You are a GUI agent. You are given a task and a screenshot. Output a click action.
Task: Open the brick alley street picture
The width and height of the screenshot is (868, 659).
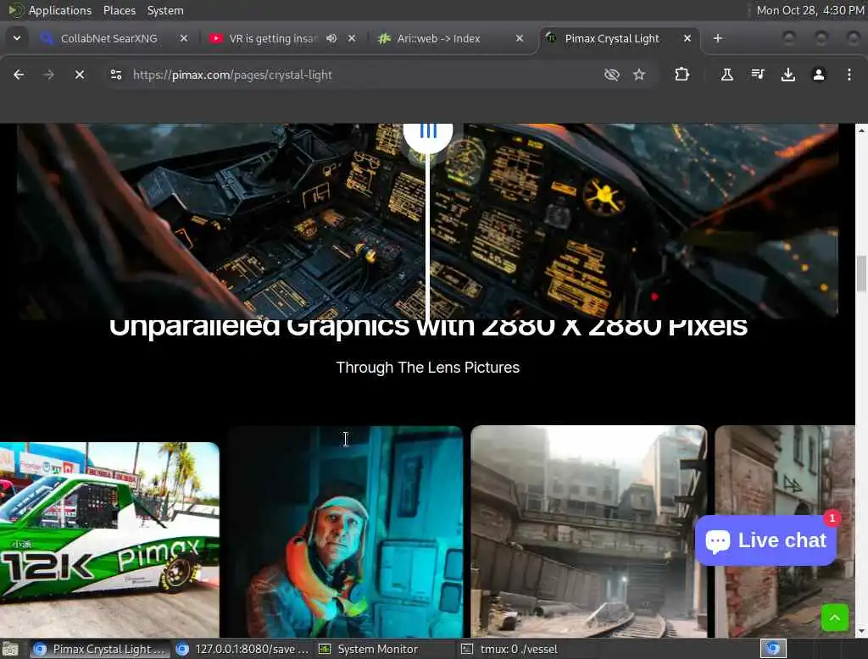(784, 470)
